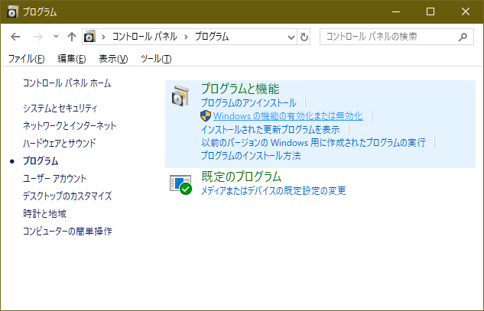The image size is (484, 311).
Task: Expand the chevron after コントロール パネル breadcrumb
Action: point(186,37)
